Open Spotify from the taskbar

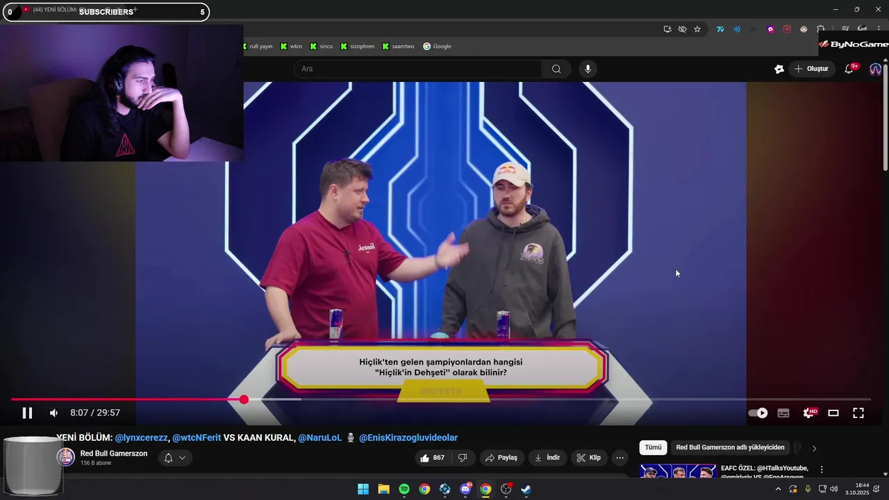tap(404, 490)
